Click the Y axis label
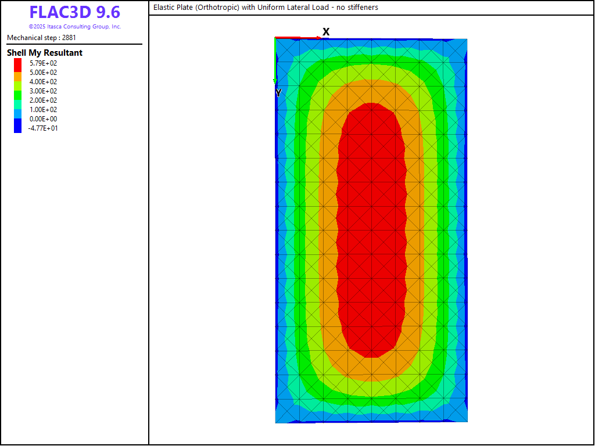 [278, 93]
